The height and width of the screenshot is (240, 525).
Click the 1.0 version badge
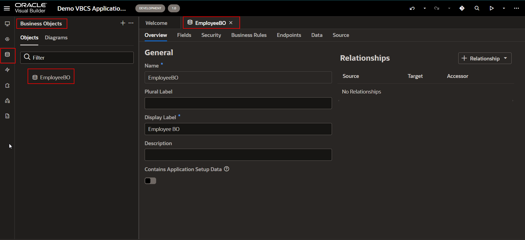point(174,8)
